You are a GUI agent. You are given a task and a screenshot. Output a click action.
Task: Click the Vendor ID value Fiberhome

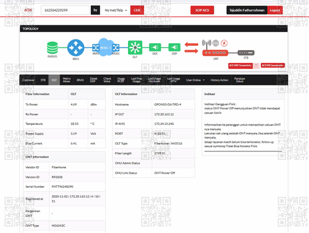[x=59, y=167]
